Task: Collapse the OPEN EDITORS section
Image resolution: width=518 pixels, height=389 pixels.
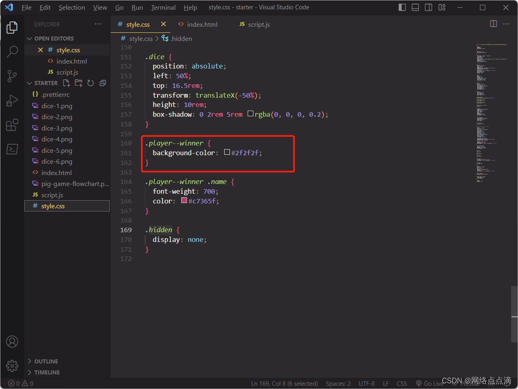Action: (x=29, y=38)
